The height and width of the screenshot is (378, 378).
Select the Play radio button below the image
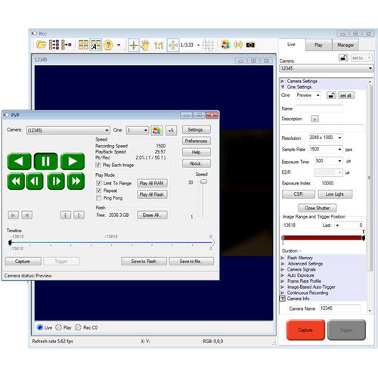click(58, 327)
